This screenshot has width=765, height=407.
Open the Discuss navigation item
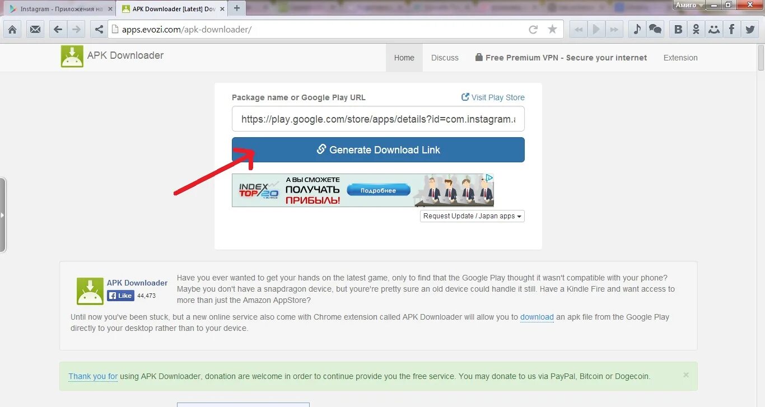445,58
